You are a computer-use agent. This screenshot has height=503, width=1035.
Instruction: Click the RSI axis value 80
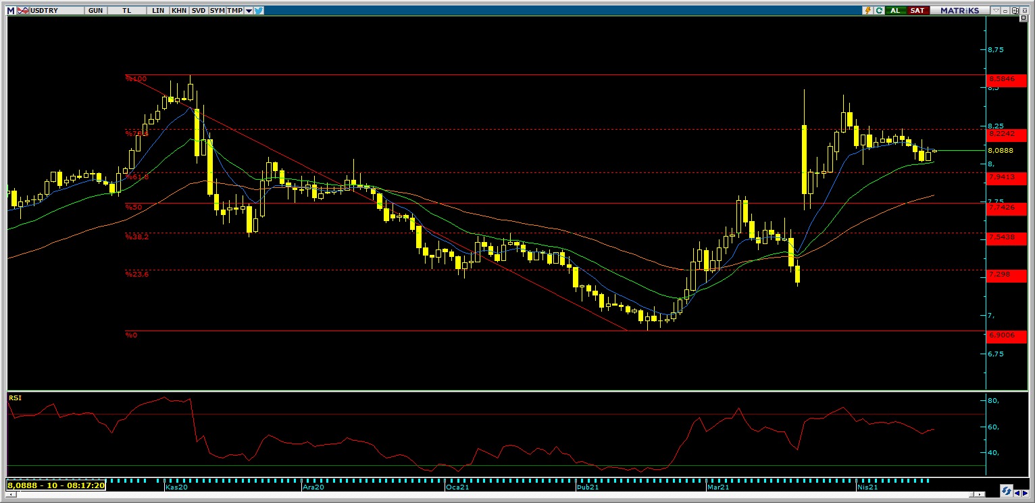[993, 401]
